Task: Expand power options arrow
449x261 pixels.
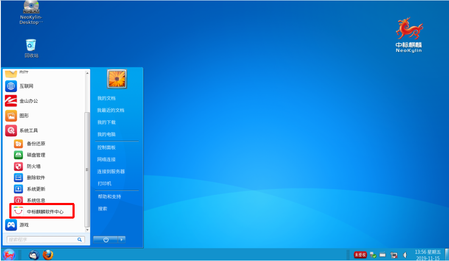Action: pos(122,239)
